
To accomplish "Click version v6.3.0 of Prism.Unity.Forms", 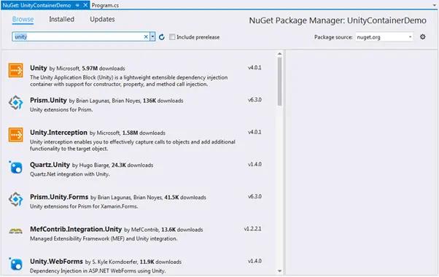I will pos(255,196).
